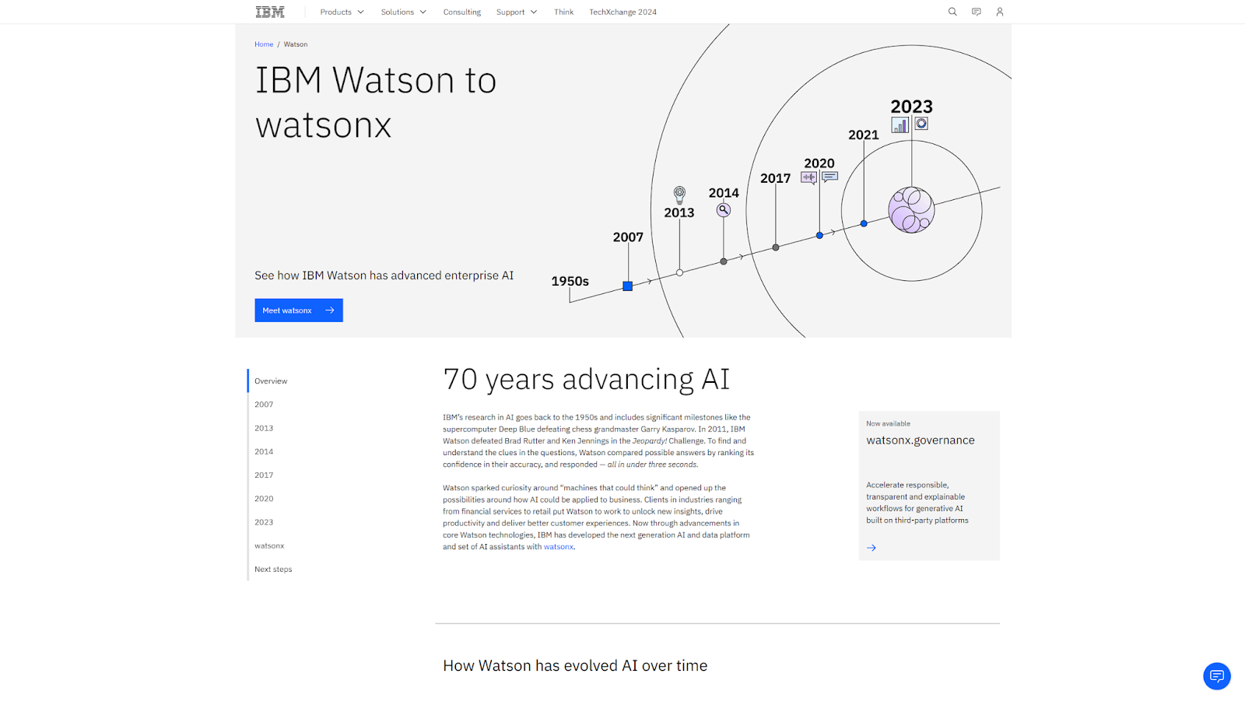
Task: Jump to 2023 in side navigation
Action: (x=264, y=522)
